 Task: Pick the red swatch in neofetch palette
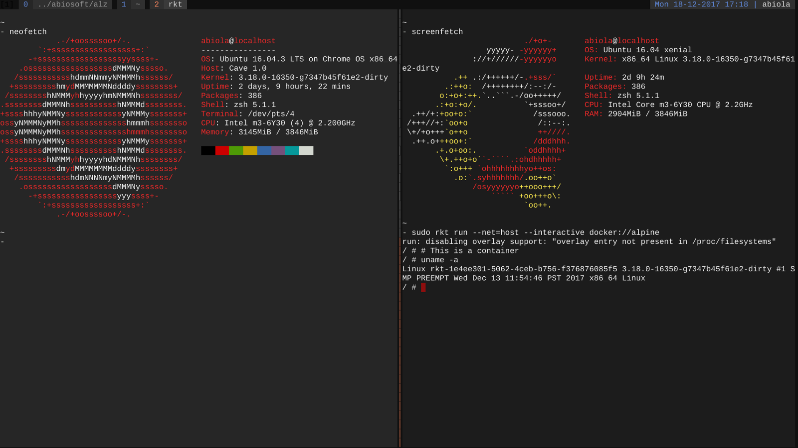pyautogui.click(x=222, y=151)
